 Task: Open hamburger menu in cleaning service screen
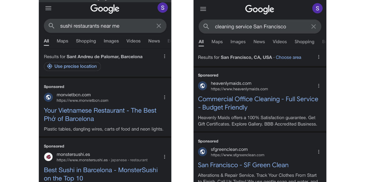pos(203,9)
